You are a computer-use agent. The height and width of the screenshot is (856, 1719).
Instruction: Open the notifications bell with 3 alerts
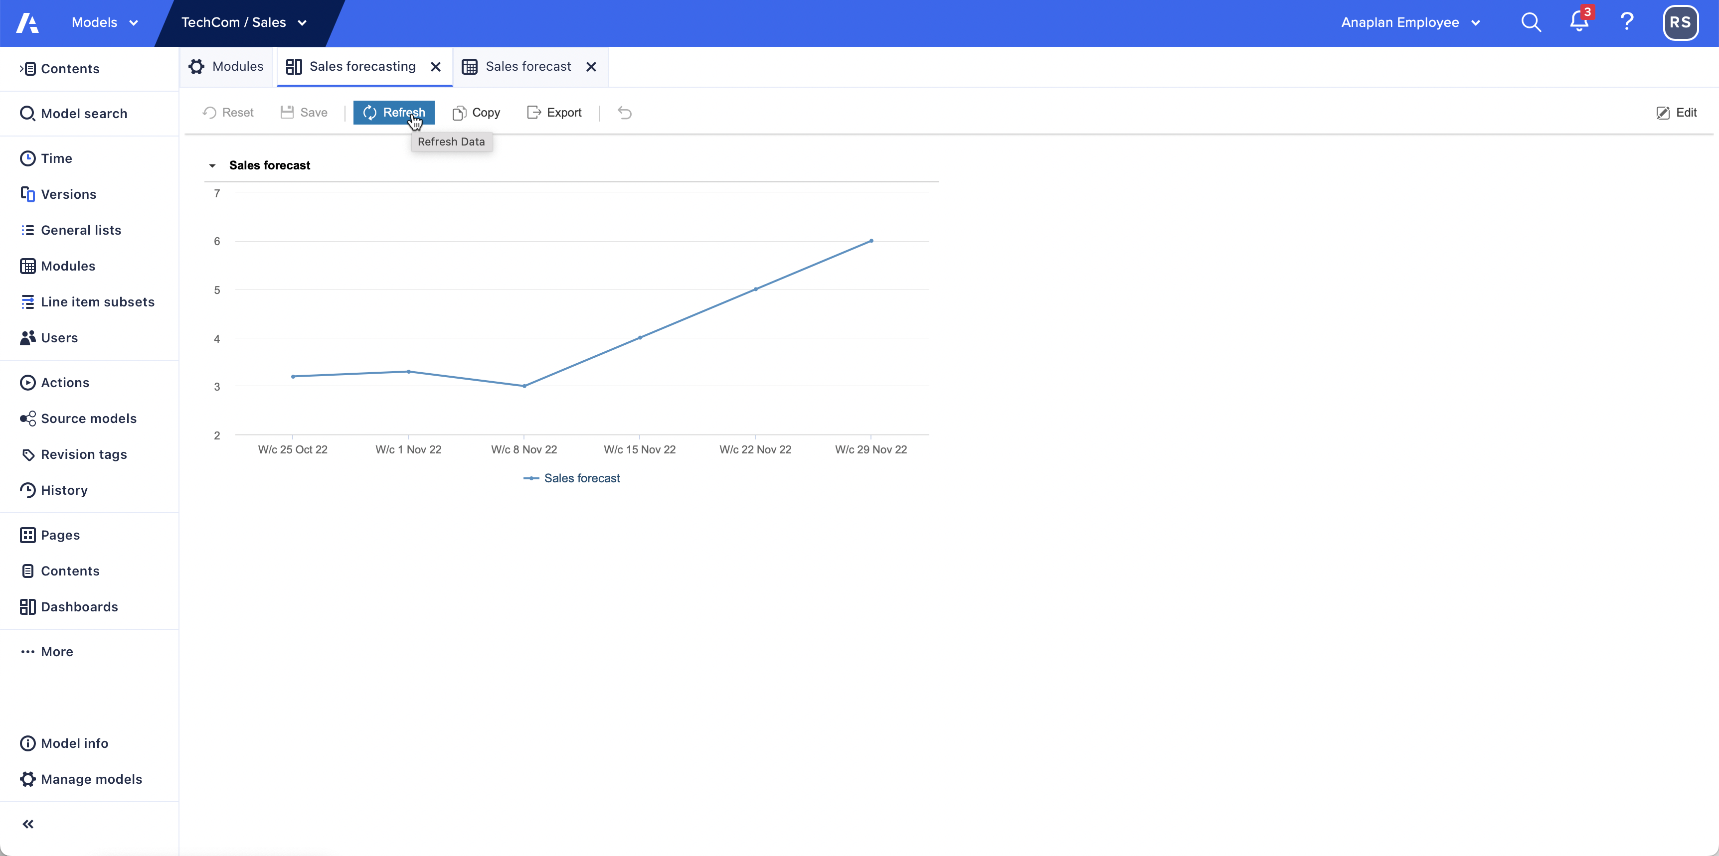click(x=1579, y=22)
